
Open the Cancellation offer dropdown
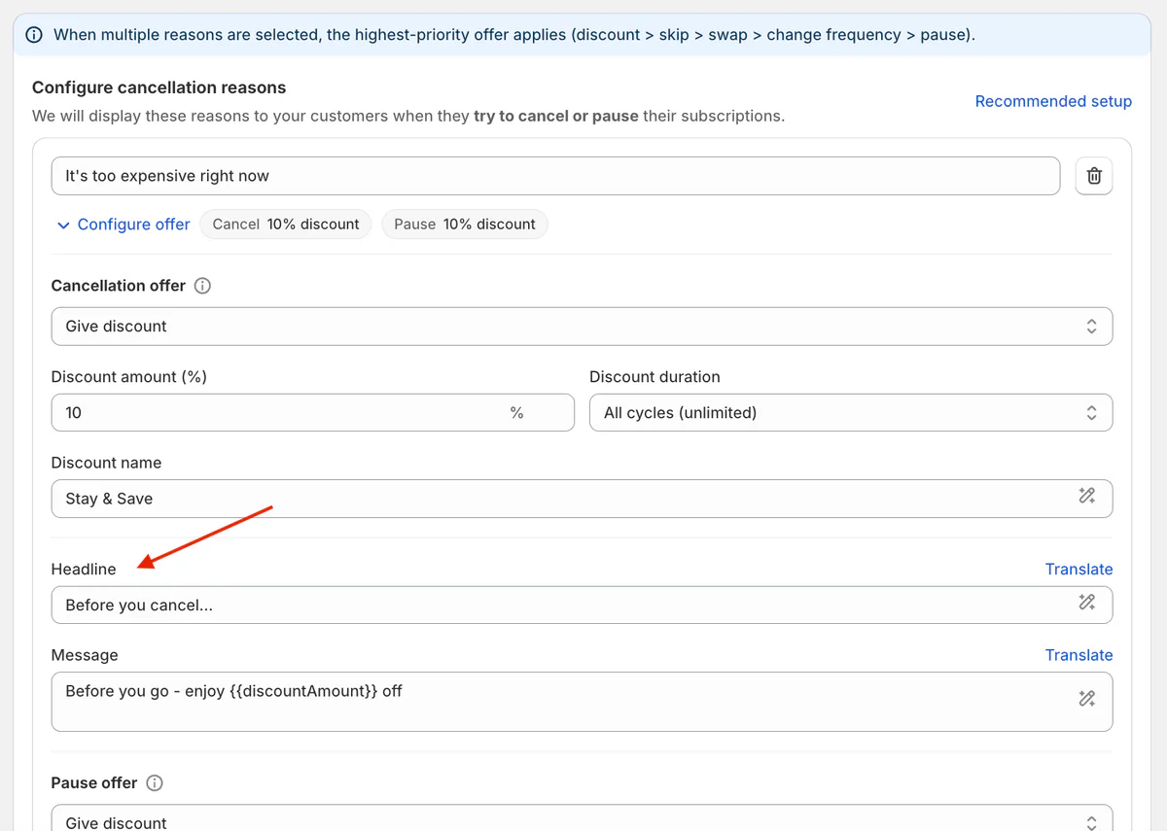[582, 327]
